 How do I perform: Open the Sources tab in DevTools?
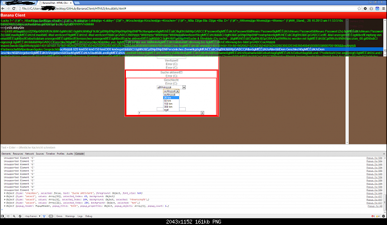[x=40, y=154]
